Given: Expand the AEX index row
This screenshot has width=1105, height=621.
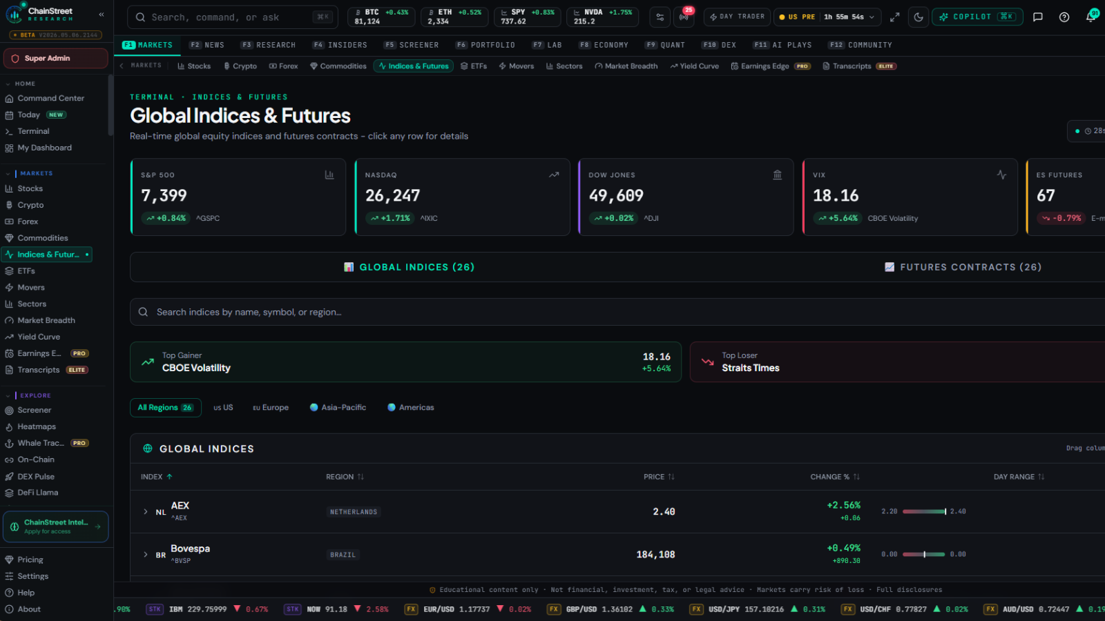Looking at the screenshot, I should pyautogui.click(x=145, y=512).
